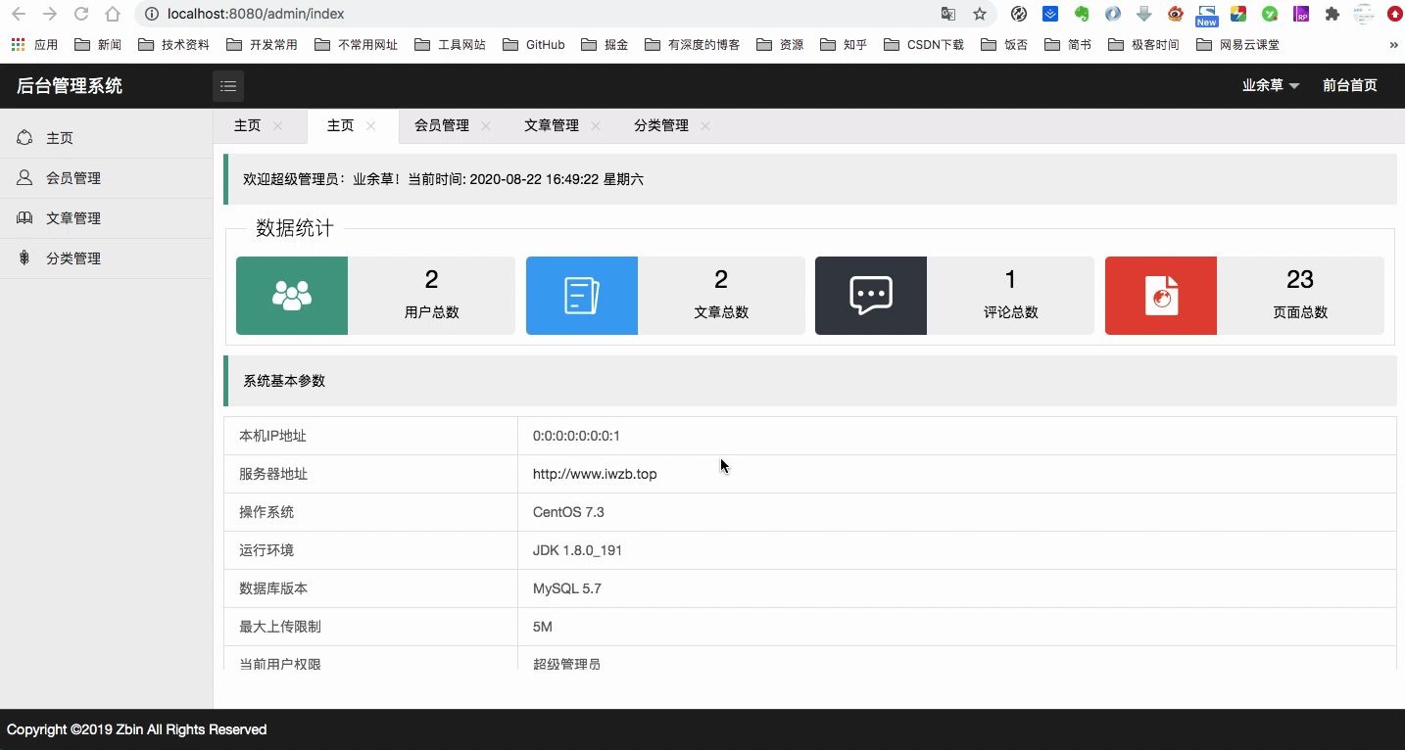The height and width of the screenshot is (750, 1405).
Task: Open browser home page icon
Action: pyautogui.click(x=113, y=14)
